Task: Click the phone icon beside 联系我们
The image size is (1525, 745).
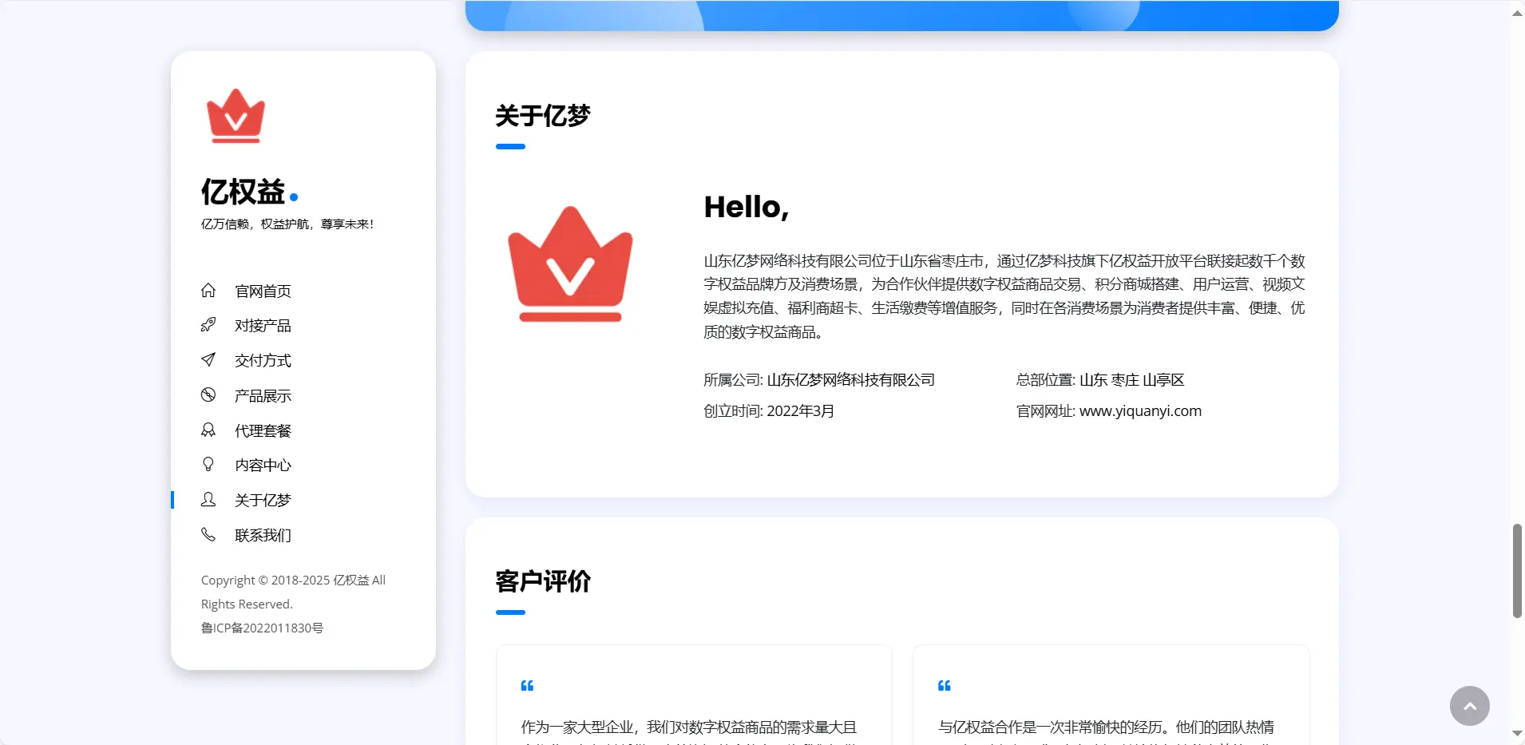Action: pyautogui.click(x=208, y=535)
